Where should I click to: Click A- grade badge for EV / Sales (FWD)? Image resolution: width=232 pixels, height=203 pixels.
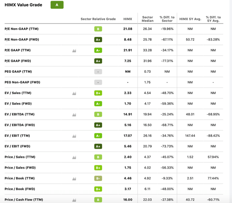point(98,104)
